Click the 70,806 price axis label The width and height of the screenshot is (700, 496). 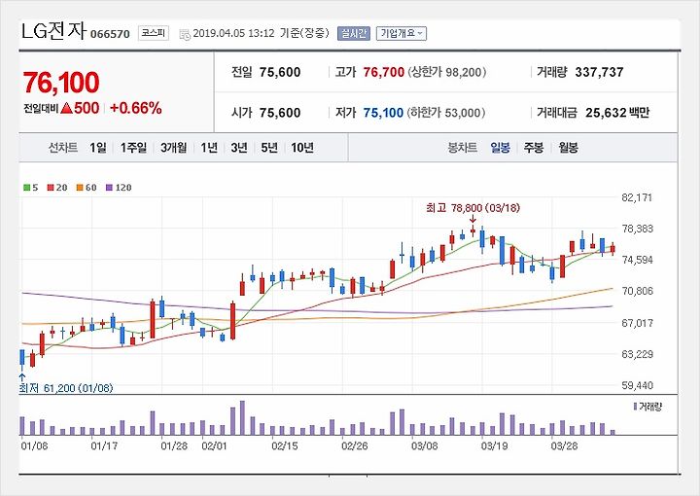tap(637, 291)
